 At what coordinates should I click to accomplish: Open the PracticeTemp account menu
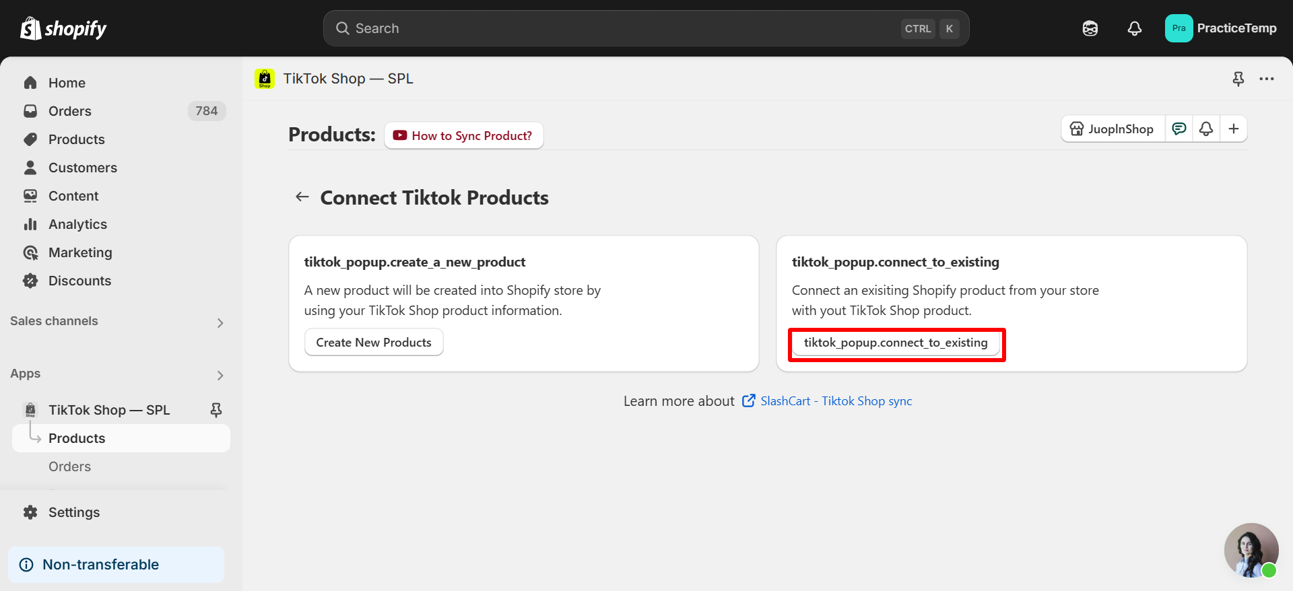click(1221, 28)
